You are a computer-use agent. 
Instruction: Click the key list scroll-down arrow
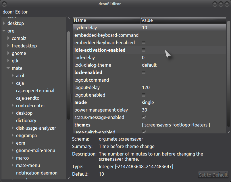tap(228, 132)
